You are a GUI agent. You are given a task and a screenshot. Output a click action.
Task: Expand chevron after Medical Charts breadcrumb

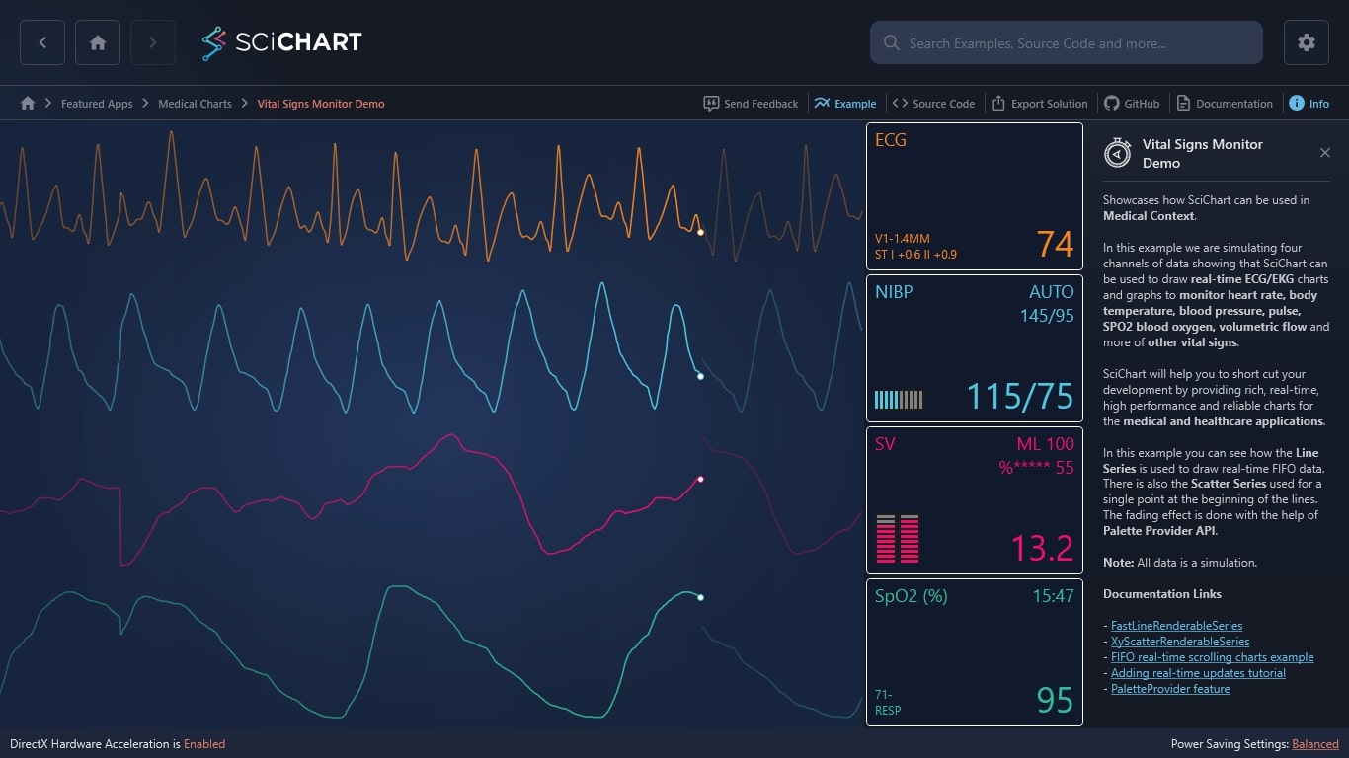244,104
